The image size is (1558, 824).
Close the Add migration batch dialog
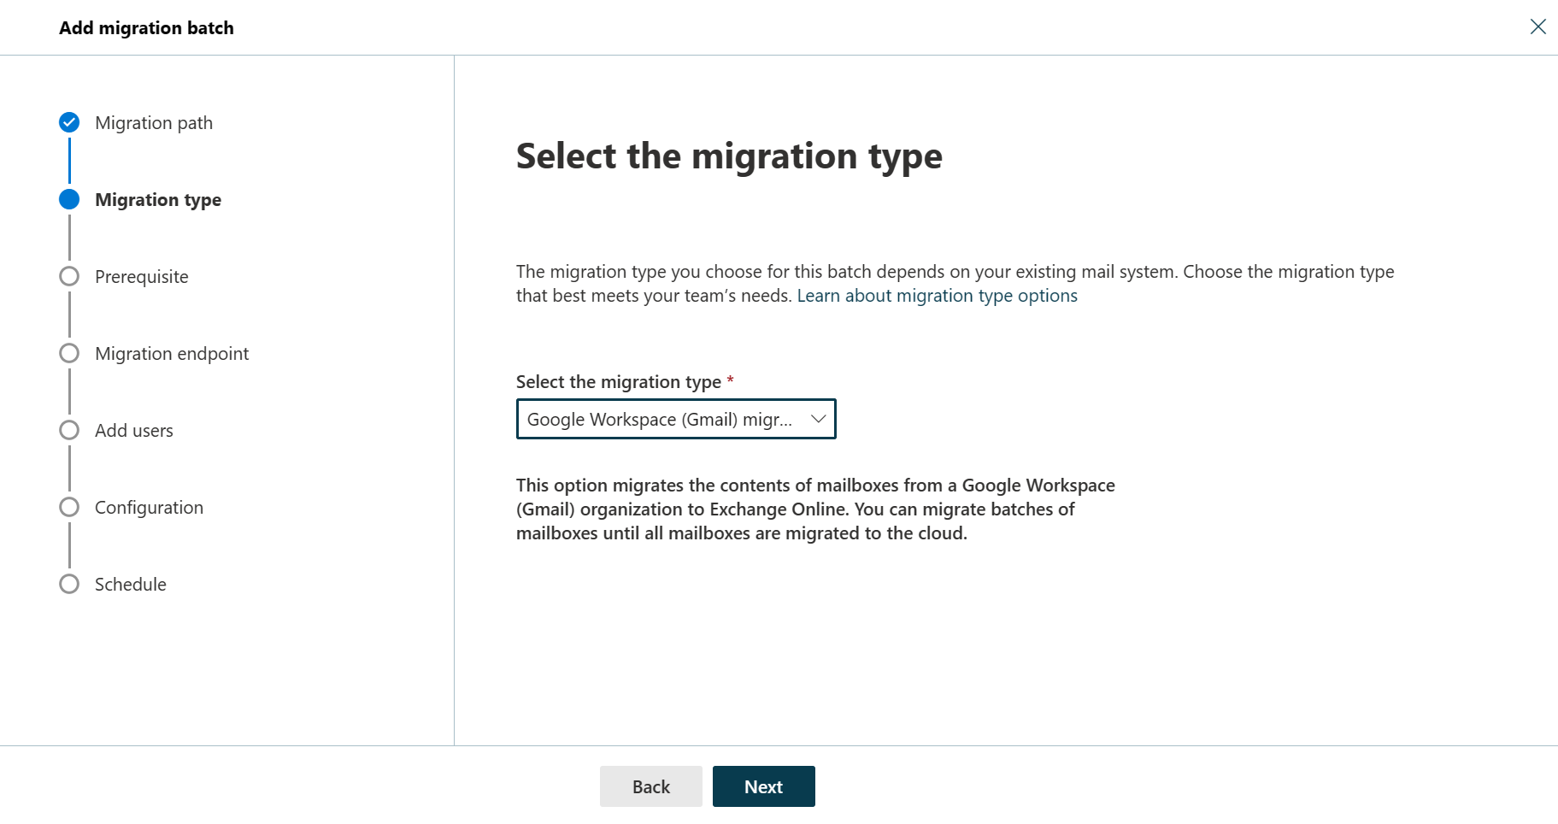point(1537,26)
